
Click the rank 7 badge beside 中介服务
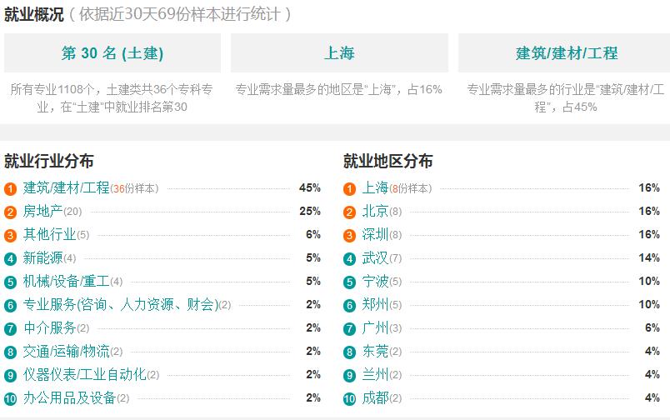[x=10, y=329]
